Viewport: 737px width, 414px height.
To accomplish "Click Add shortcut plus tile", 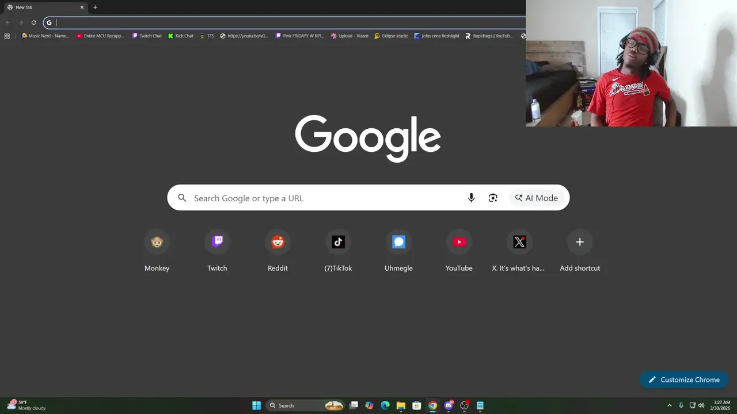I will [580, 251].
